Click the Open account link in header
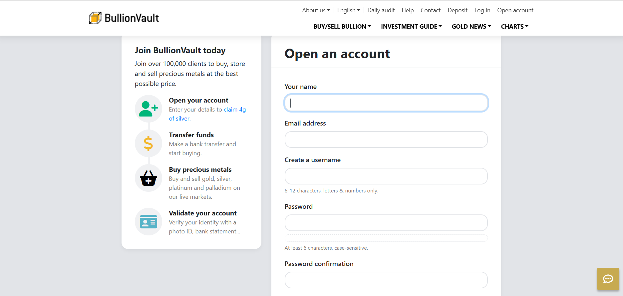This screenshot has width=623, height=296. coord(515,10)
